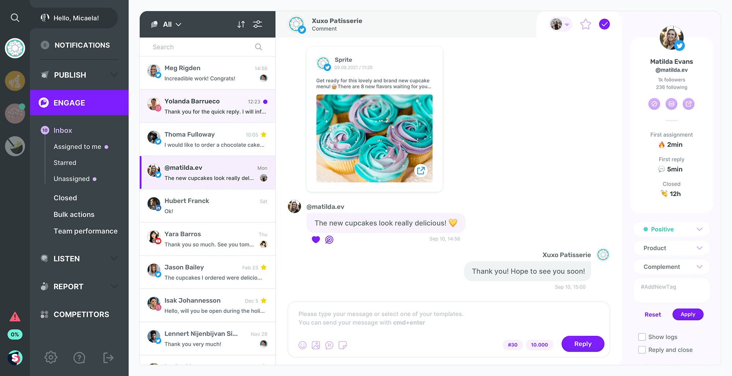Open Meg Rigden conversation
This screenshot has width=732, height=376.
(x=207, y=73)
